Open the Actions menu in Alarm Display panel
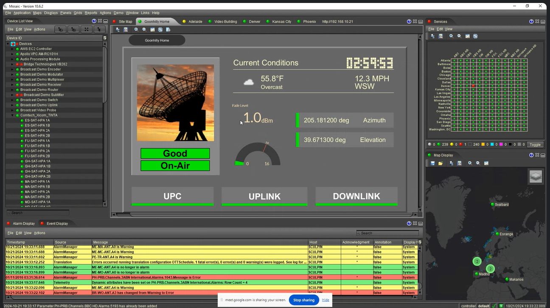The width and height of the screenshot is (550, 308). click(39, 233)
